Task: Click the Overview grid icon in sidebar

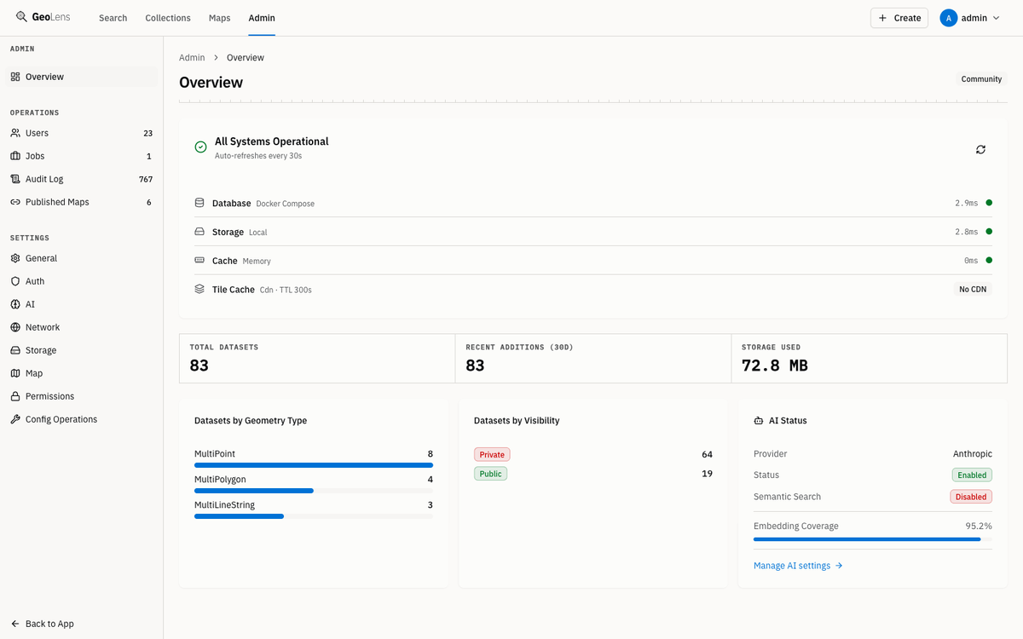Action: [x=15, y=77]
